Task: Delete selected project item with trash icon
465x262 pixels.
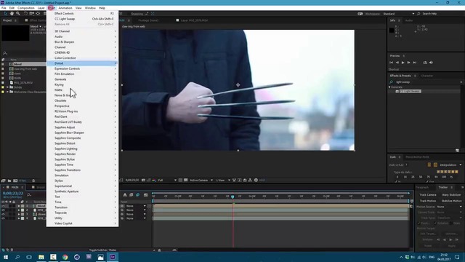Action: [x=33, y=180]
